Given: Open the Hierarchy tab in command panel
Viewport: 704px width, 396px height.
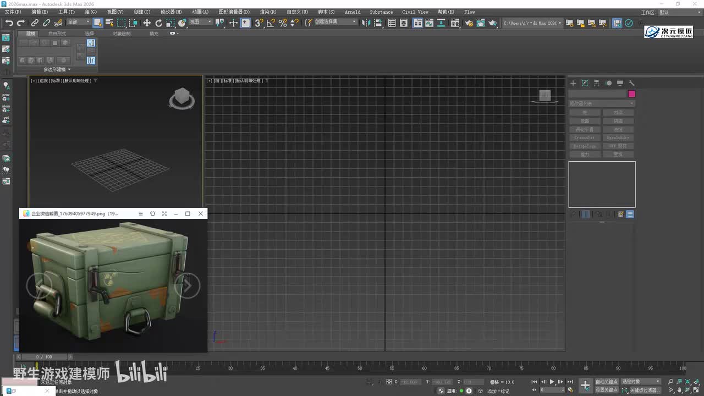Looking at the screenshot, I should [x=596, y=83].
